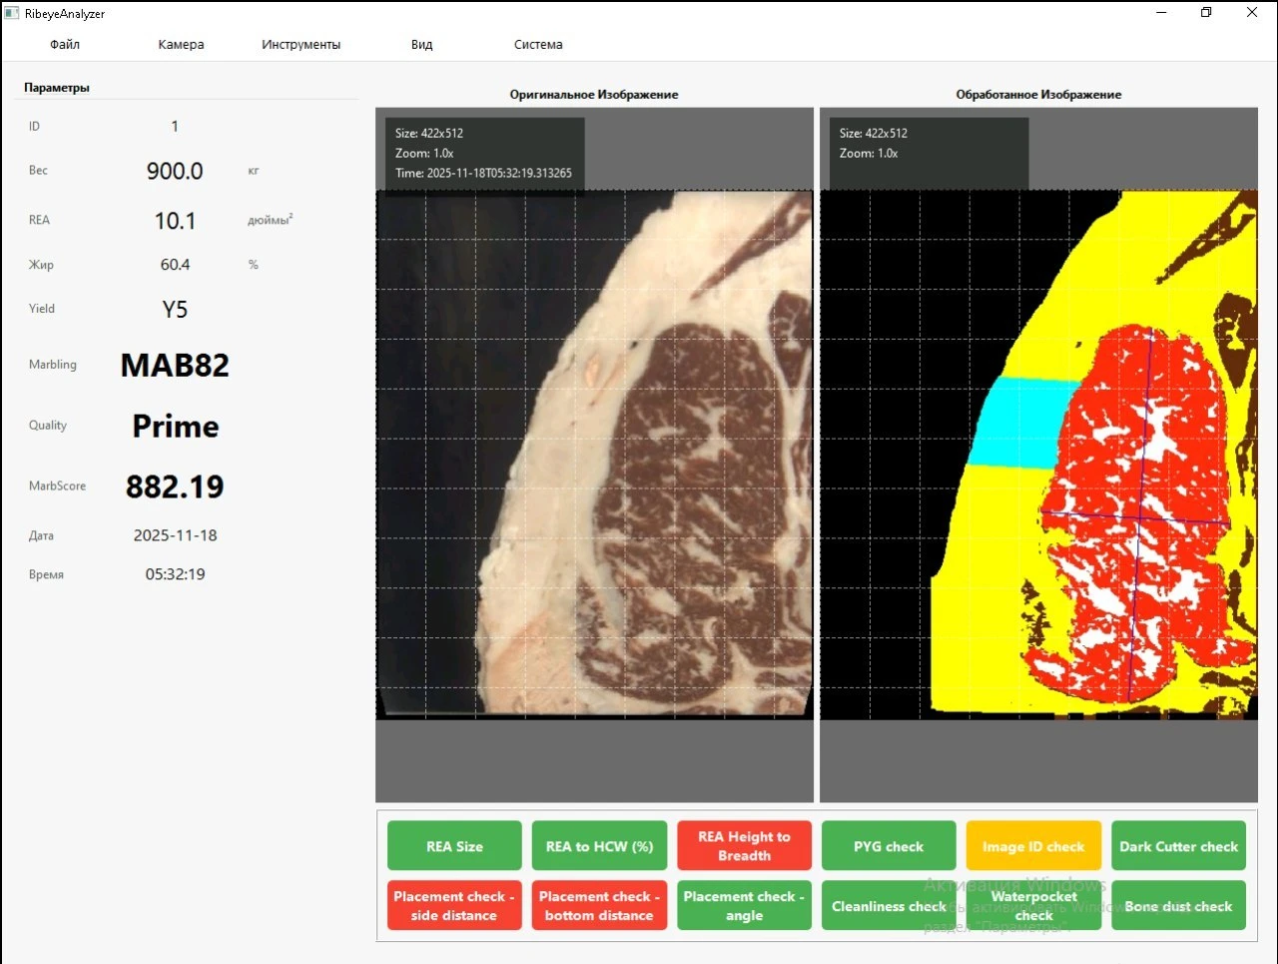1278x964 pixels.
Task: Open the Вид menu
Action: 421,45
